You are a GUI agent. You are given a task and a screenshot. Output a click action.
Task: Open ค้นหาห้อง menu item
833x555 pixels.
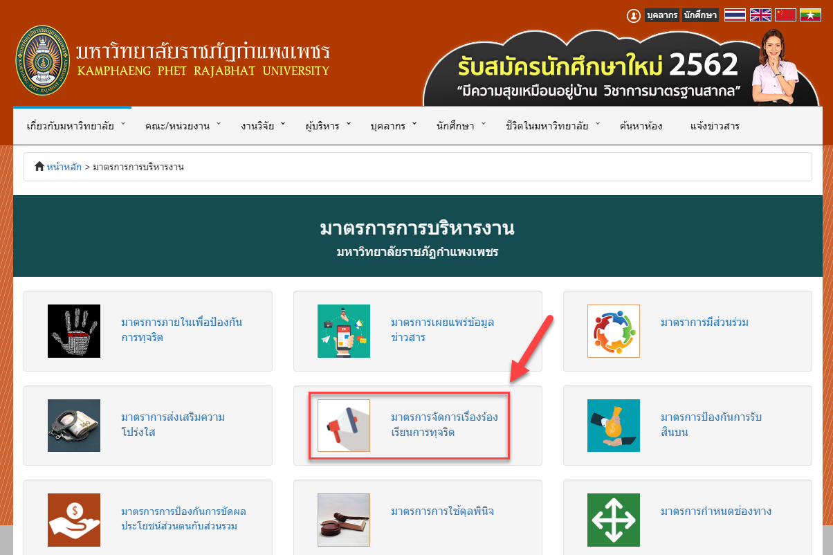tap(641, 126)
